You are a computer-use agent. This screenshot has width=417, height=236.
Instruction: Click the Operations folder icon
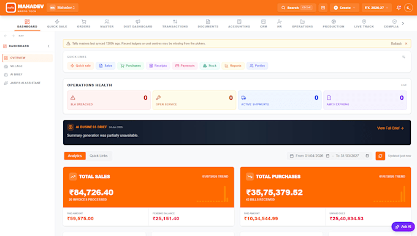302,21
